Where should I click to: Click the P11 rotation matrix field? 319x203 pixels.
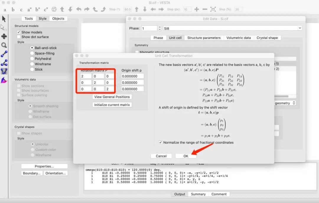tap(86, 76)
